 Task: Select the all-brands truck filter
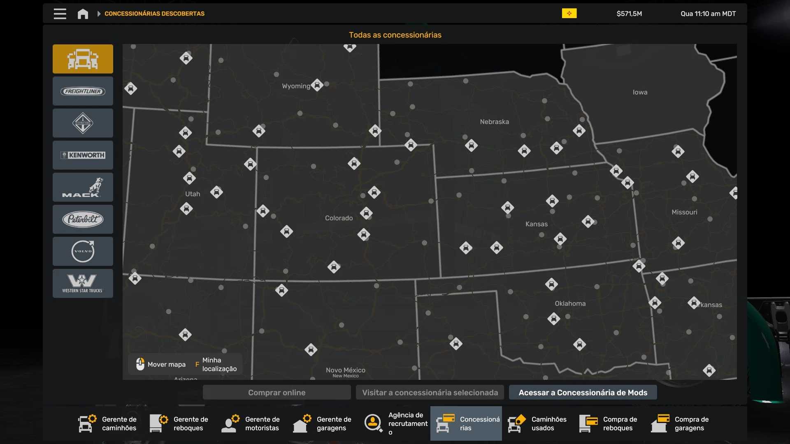[x=83, y=59]
